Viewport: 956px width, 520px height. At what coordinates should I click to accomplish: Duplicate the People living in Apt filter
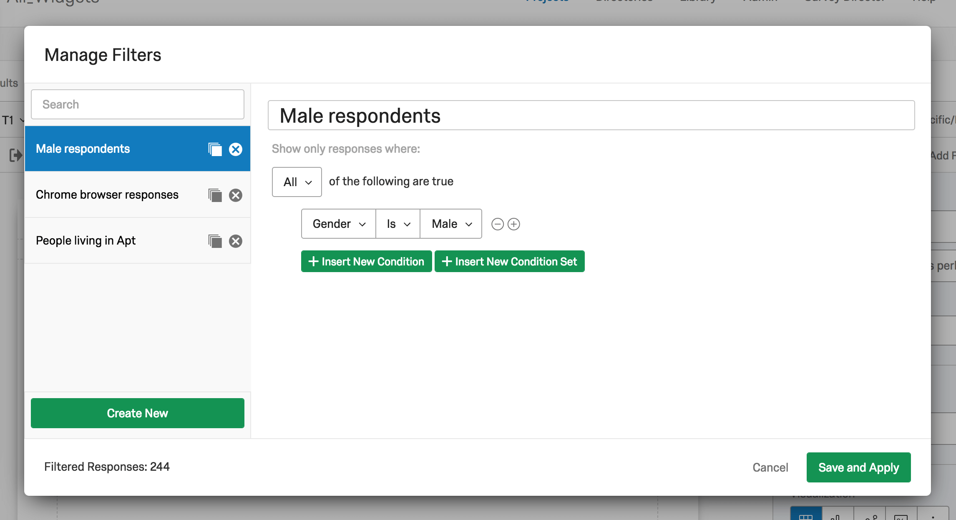point(215,241)
